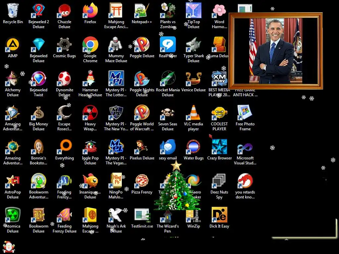
Task: Select Mahjong Escape Ancient icon at top
Action: pos(116,10)
